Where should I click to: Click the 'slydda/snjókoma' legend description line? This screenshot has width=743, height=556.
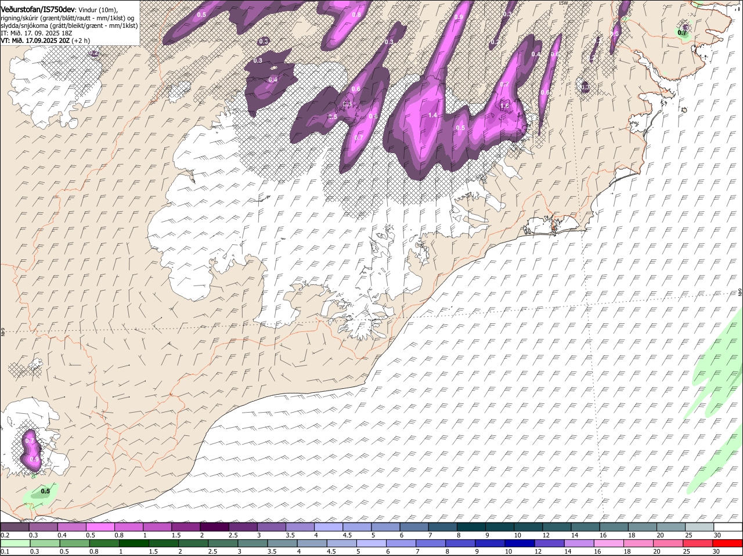pos(69,26)
